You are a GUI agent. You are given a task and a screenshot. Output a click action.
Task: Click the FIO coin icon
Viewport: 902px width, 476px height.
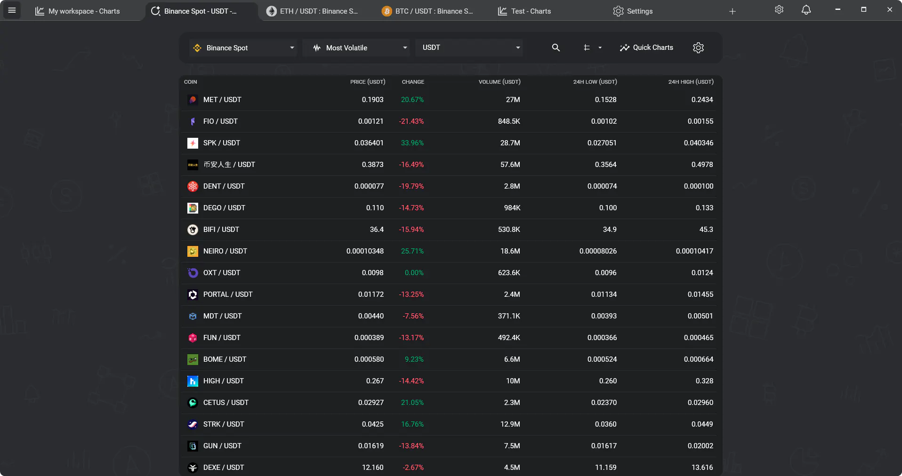pyautogui.click(x=193, y=121)
